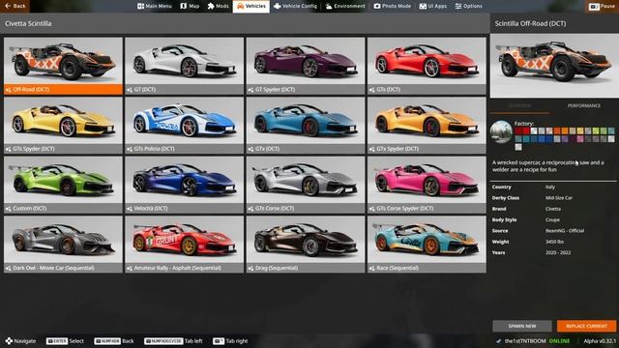Click the config icon beside GTx Spyder (DCT)
This screenshot has height=348, width=619.
coord(371,149)
